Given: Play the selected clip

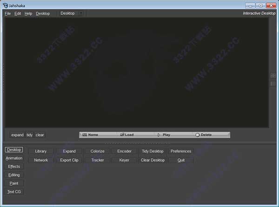Looking at the screenshot, I should pos(164,135).
